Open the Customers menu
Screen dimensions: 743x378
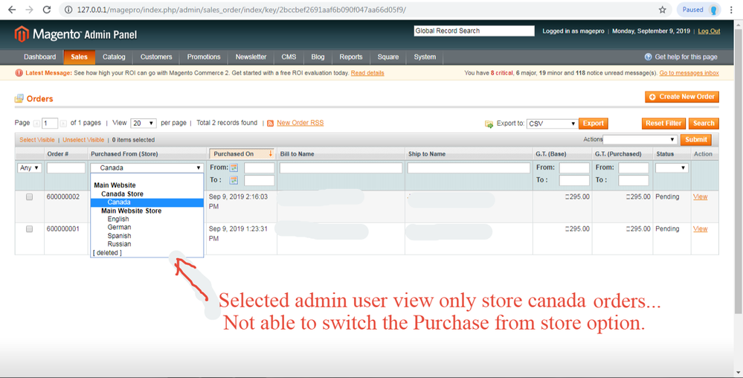tap(156, 57)
